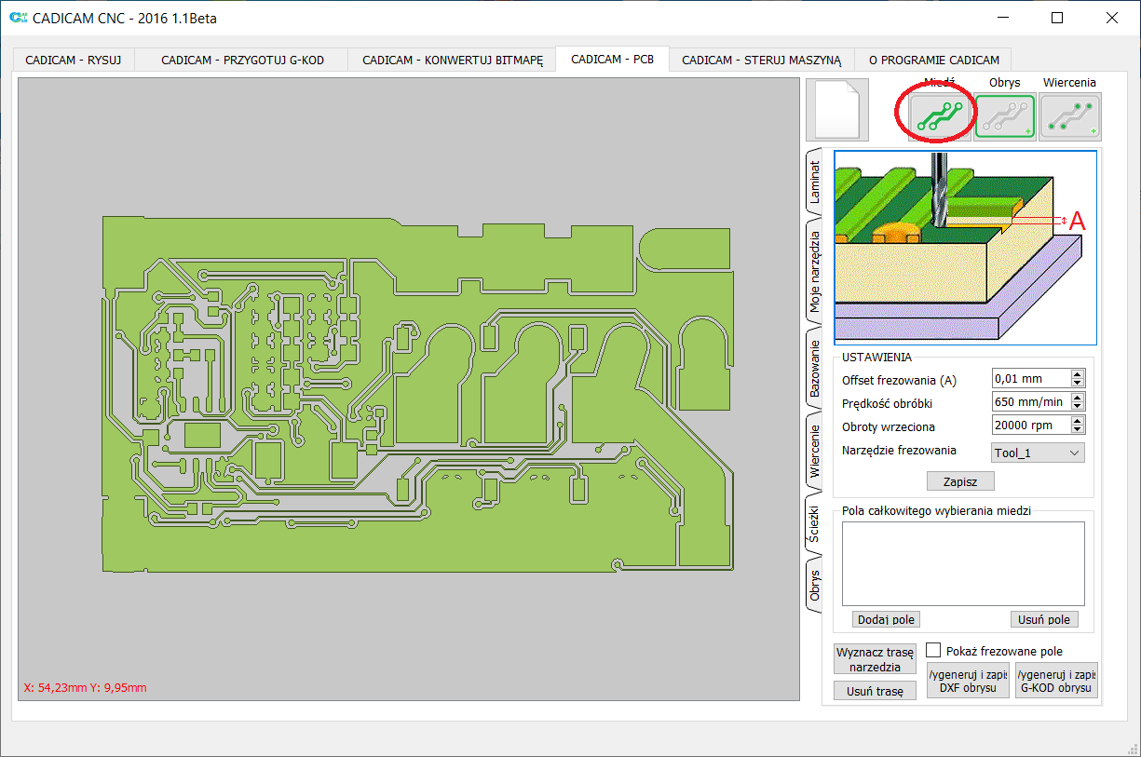
Task: Click the CADICAM app icon in title bar
Action: tap(17, 17)
